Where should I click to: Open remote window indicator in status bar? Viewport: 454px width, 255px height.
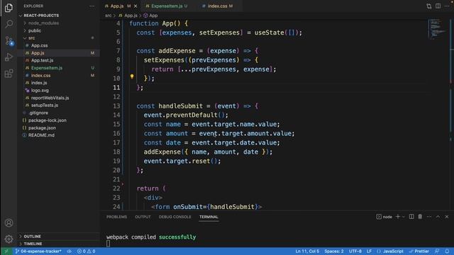point(6,251)
